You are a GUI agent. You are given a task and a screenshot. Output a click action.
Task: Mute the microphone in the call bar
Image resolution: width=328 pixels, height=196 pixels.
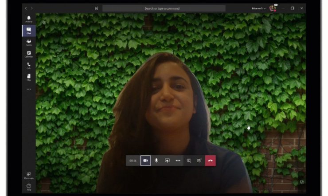pyautogui.click(x=156, y=161)
